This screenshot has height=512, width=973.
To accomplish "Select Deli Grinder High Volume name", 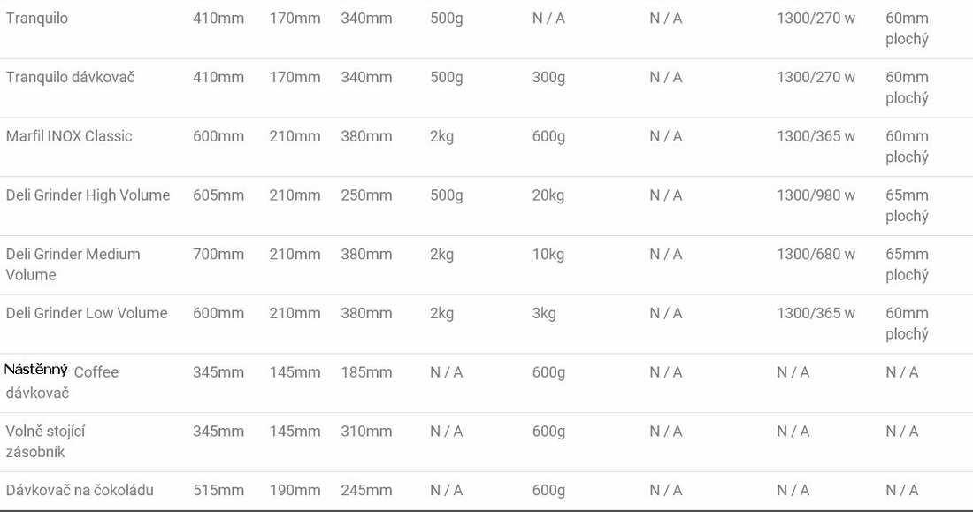I will 88,195.
